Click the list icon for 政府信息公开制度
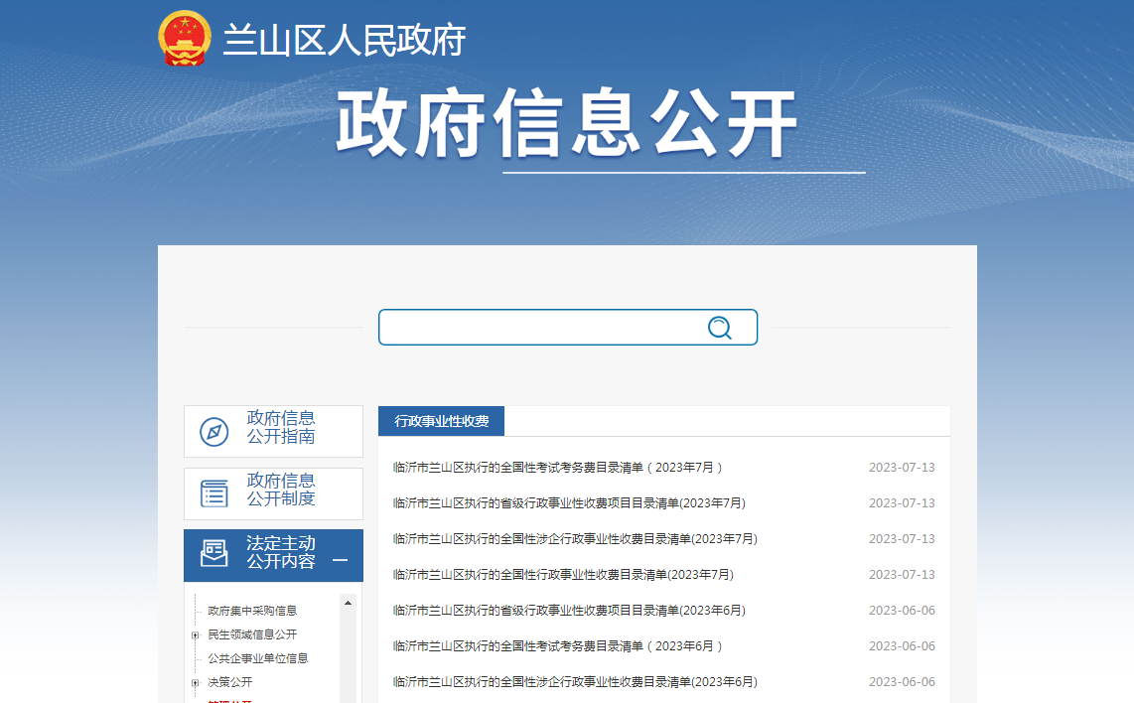Screen dimensions: 1134x703 tap(214, 493)
